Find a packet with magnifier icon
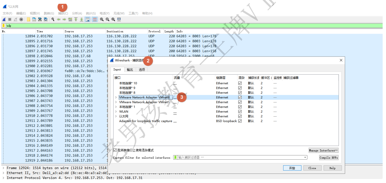This screenshot has width=386, height=183. click(53, 19)
